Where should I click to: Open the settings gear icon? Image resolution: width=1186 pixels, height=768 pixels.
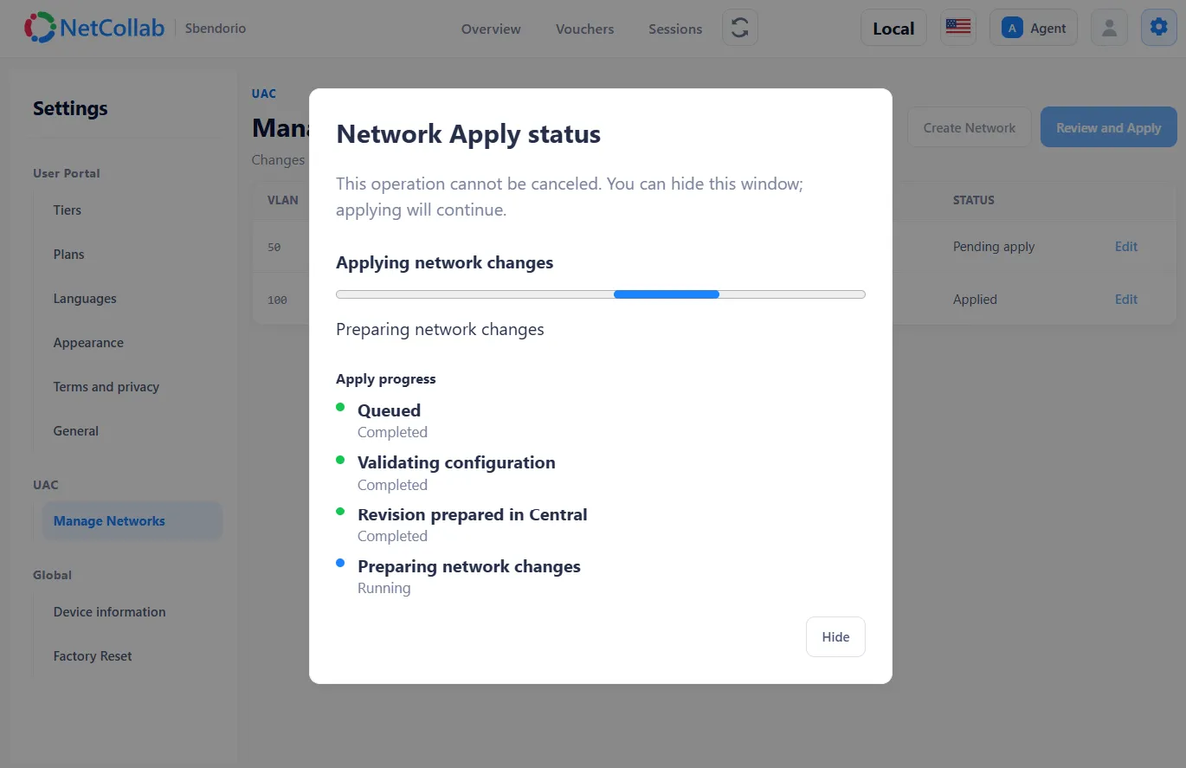pyautogui.click(x=1158, y=28)
